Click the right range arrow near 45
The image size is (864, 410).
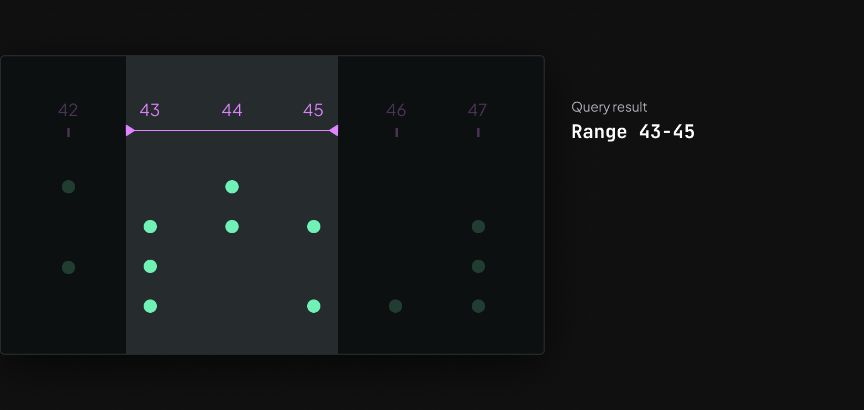(x=334, y=130)
